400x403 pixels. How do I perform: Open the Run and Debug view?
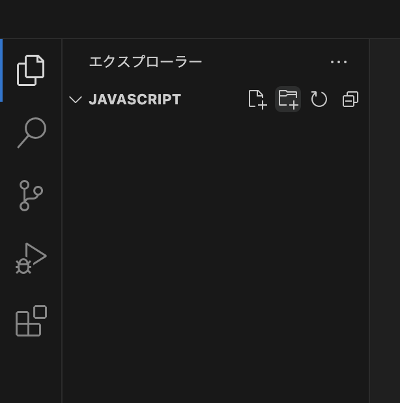pos(31,258)
